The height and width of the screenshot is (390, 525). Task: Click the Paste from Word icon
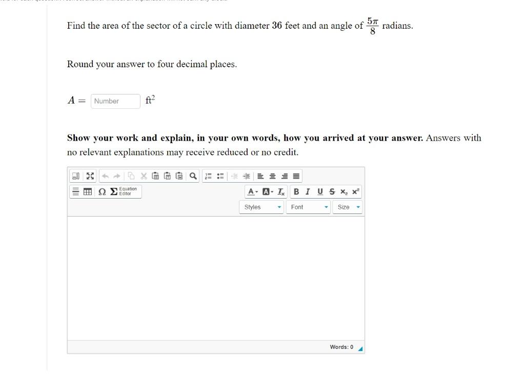coord(179,175)
